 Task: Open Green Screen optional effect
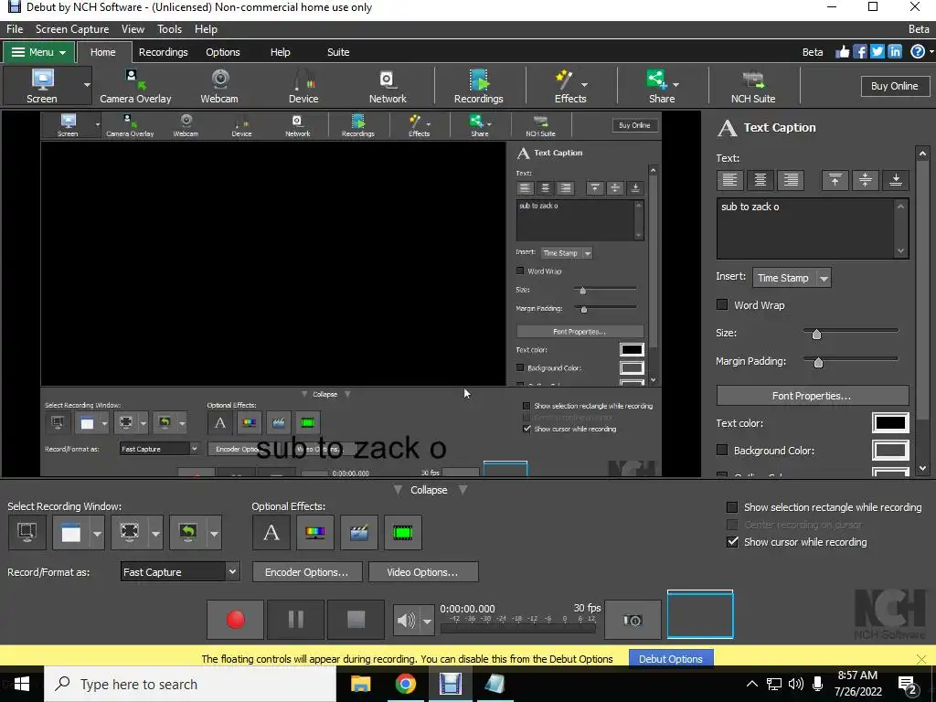coord(403,532)
